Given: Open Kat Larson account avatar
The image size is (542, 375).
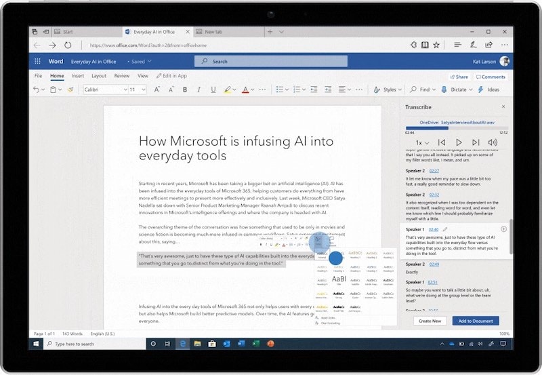Looking at the screenshot, I should (x=504, y=61).
